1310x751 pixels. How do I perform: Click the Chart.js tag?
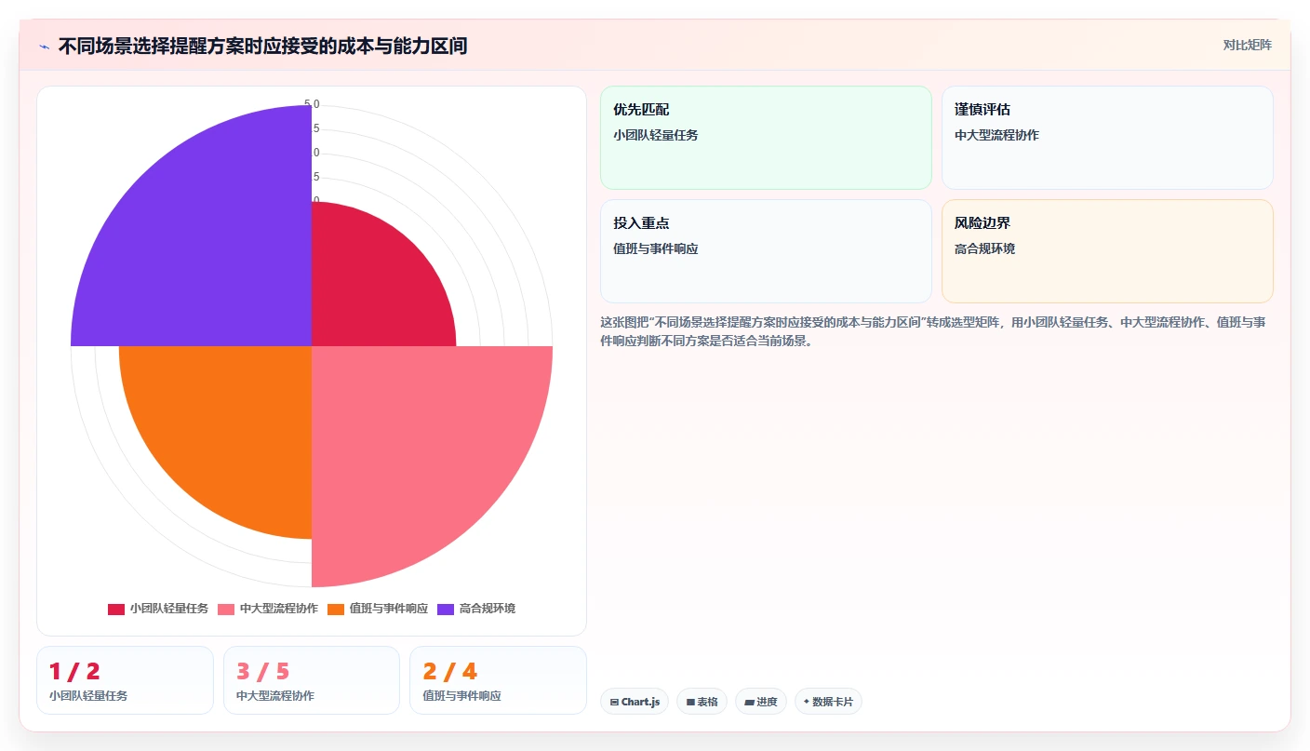click(x=635, y=702)
